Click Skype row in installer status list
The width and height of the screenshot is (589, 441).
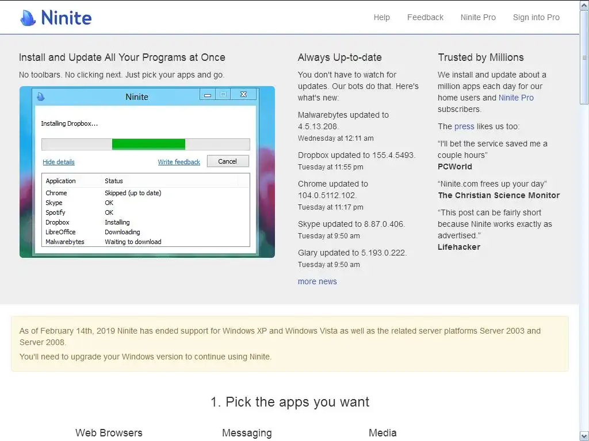click(146, 203)
